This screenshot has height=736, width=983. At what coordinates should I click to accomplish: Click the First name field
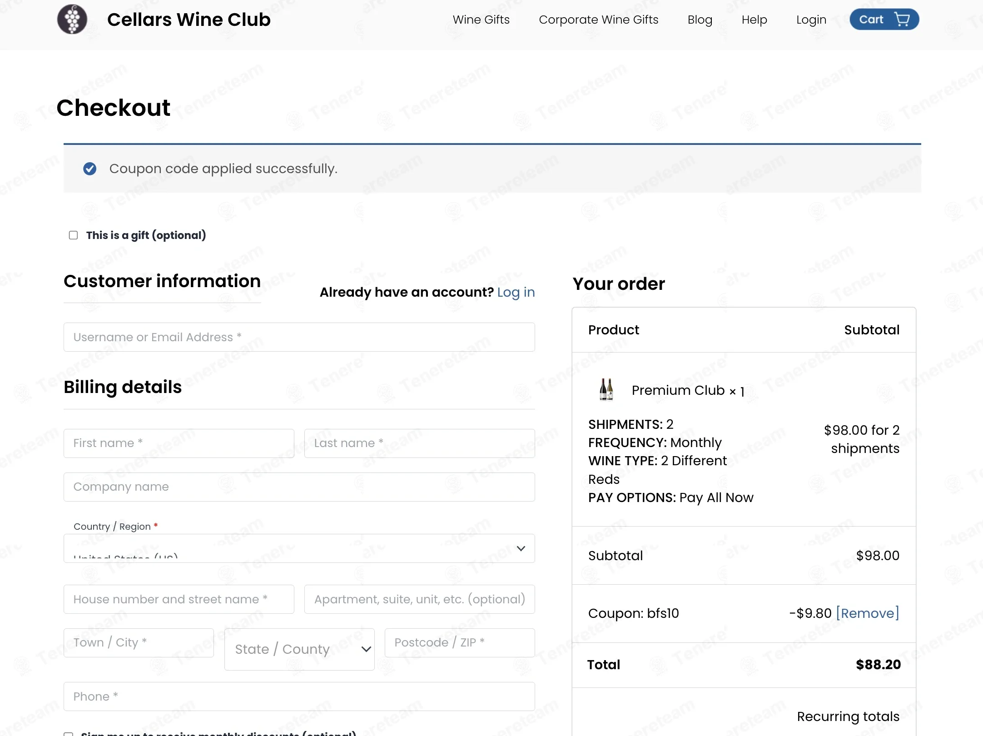click(179, 443)
